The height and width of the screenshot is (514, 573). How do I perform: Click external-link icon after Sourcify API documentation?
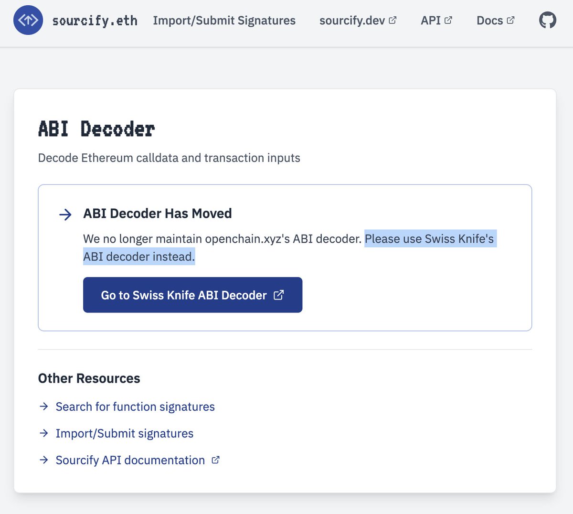tap(215, 460)
